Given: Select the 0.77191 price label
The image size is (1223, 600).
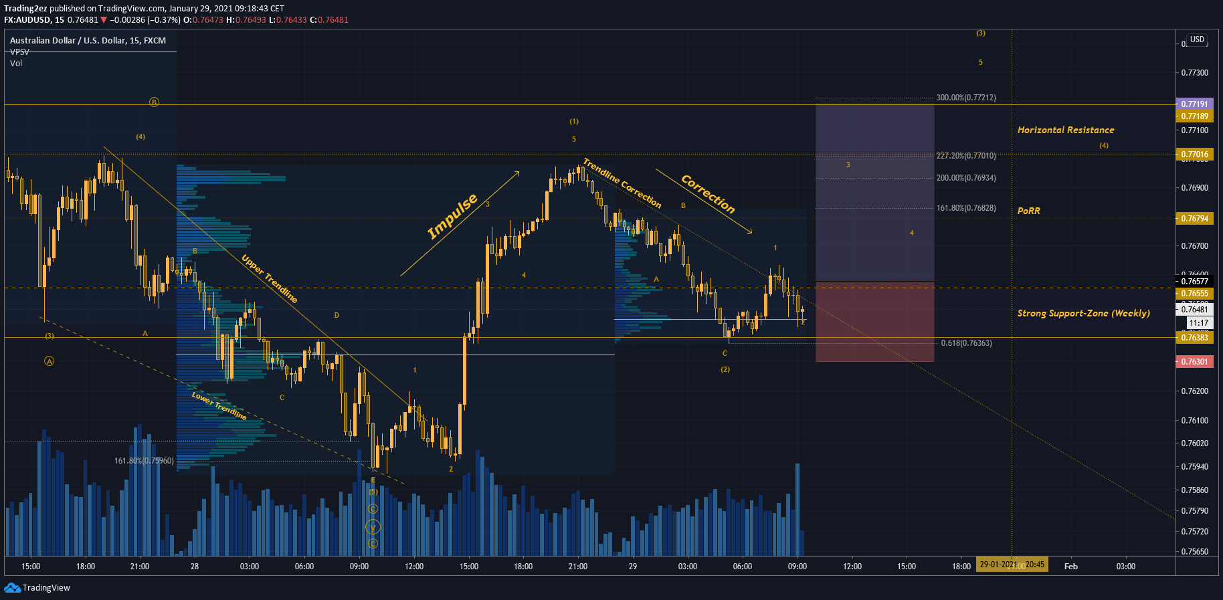Looking at the screenshot, I should tap(1194, 104).
